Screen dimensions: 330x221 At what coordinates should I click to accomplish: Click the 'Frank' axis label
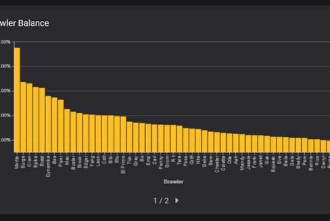[254, 161]
